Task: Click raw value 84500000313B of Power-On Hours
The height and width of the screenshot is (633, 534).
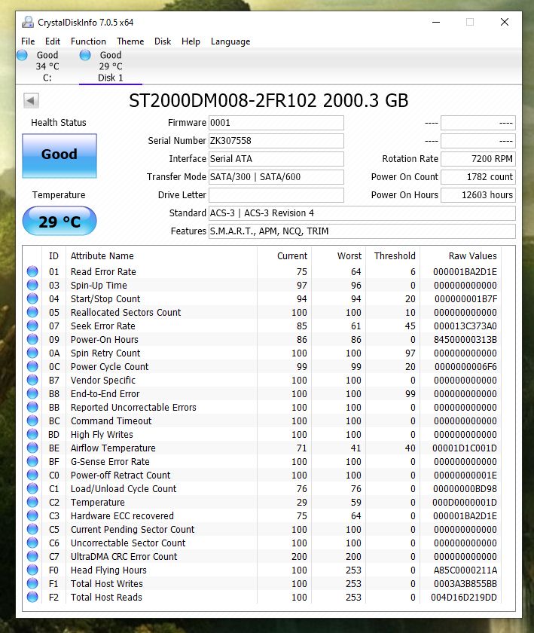Action: tap(465, 340)
